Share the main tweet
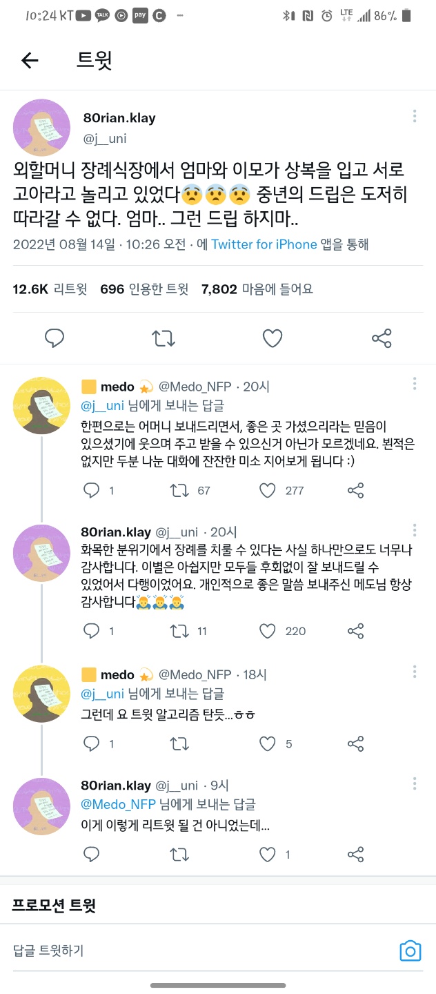 (x=381, y=338)
